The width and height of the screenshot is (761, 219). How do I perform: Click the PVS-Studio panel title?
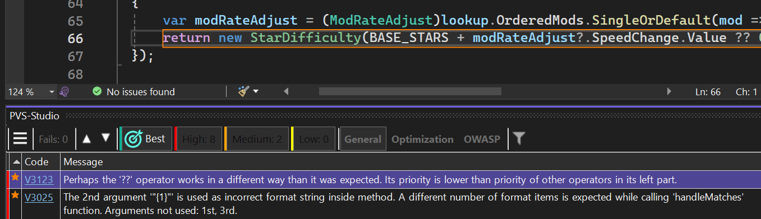pyautogui.click(x=35, y=116)
